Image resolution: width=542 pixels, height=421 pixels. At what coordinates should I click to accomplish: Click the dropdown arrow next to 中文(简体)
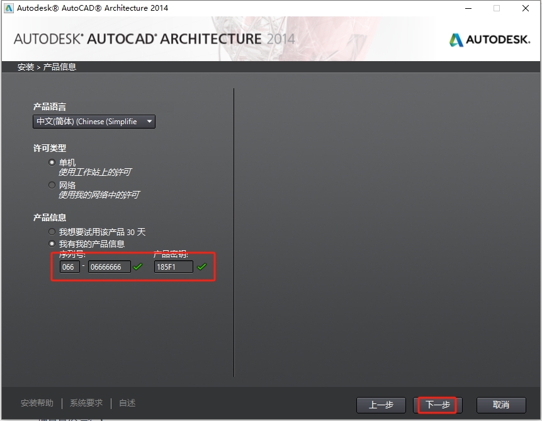[149, 121]
